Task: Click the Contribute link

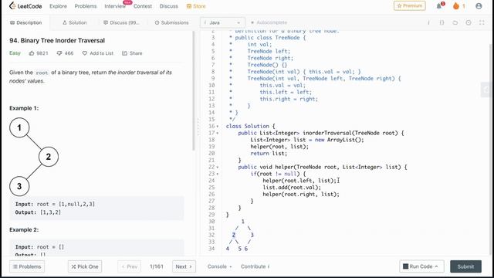Action: pyautogui.click(x=255, y=266)
